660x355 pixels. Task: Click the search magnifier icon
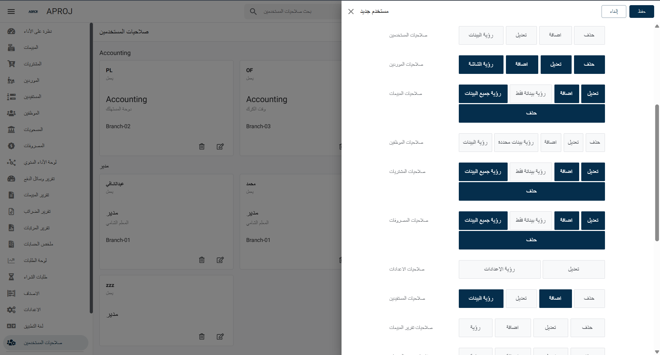click(x=253, y=11)
